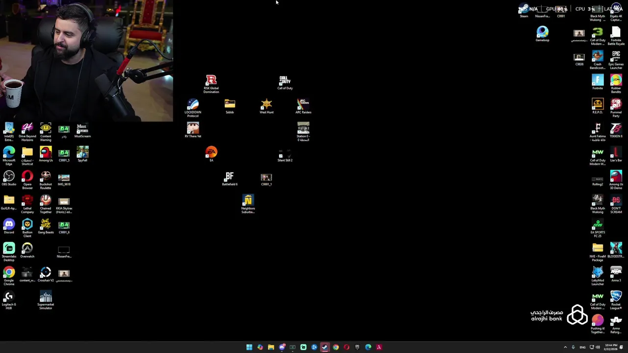Viewport: 628px width, 353px height.
Task: Select the Supermarket Simulator icon
Action: click(x=46, y=301)
